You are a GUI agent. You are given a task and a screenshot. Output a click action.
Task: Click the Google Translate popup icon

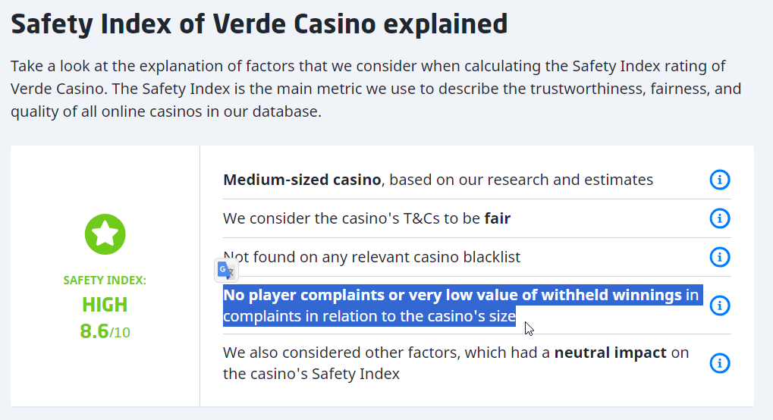click(x=226, y=271)
